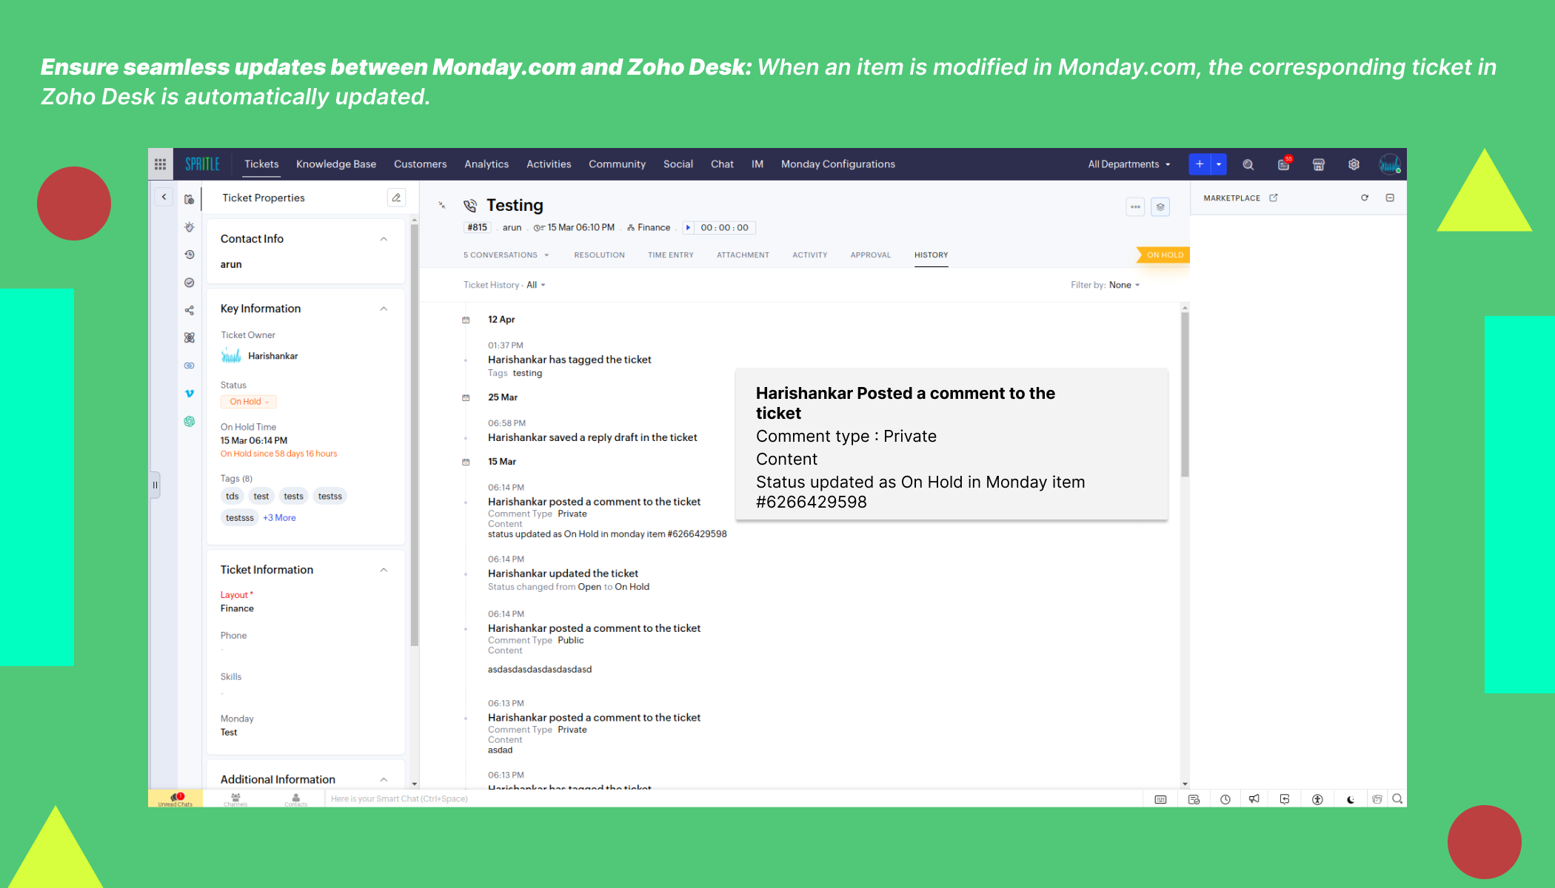Click the minimize arrows icon beside Testing

pos(442,206)
